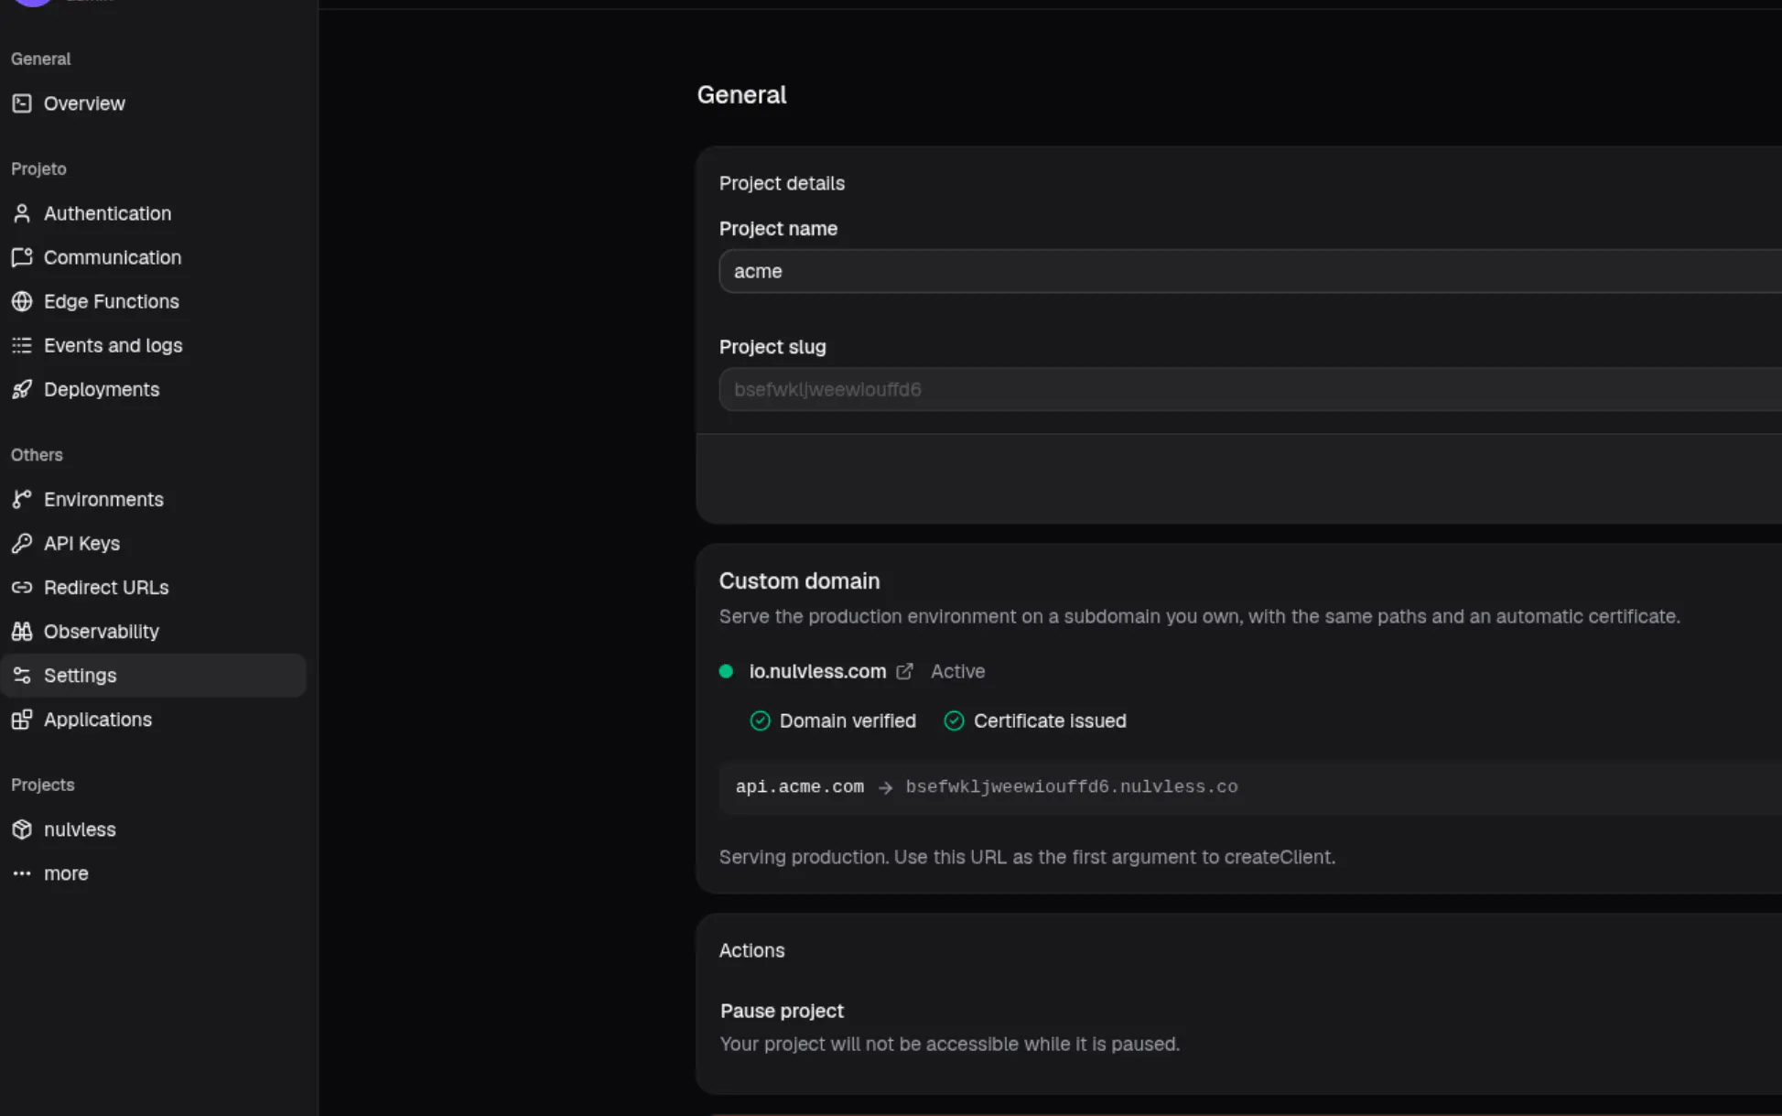Image resolution: width=1782 pixels, height=1116 pixels.
Task: Click the Pause project heading
Action: (x=782, y=1011)
